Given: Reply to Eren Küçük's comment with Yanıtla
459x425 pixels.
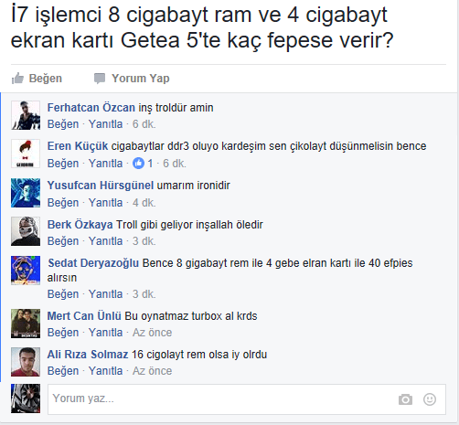Looking at the screenshot, I should point(105,164).
